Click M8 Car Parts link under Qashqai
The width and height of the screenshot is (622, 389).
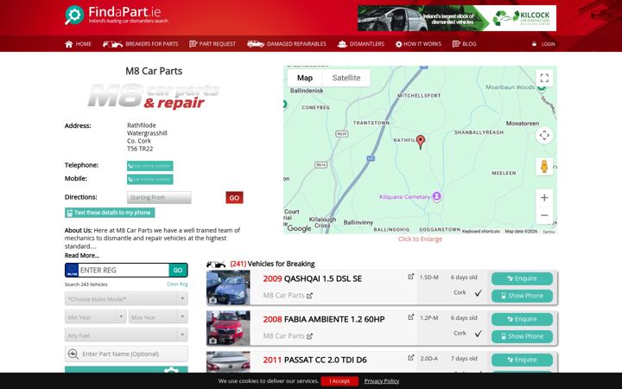(288, 296)
